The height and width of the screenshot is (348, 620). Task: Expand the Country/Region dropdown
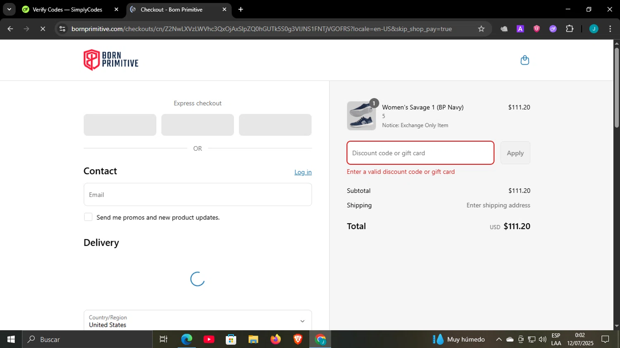click(198, 320)
